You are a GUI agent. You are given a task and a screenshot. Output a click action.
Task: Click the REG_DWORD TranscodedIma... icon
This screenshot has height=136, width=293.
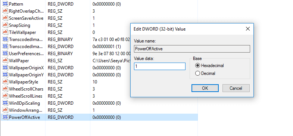pos(5,47)
